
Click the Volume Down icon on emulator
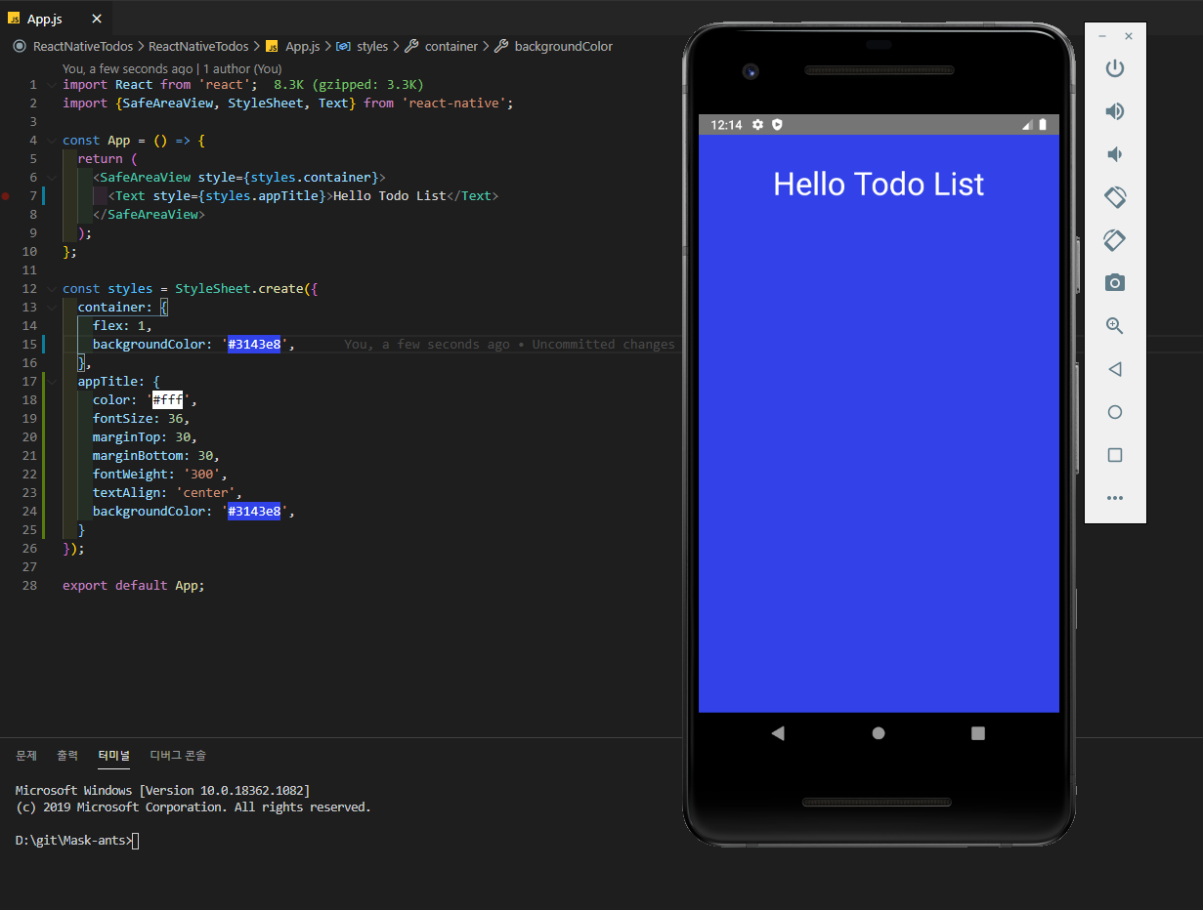tap(1115, 153)
